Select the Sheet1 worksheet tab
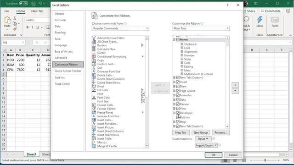Viewport: 294px width, 165px height. pos(31,154)
